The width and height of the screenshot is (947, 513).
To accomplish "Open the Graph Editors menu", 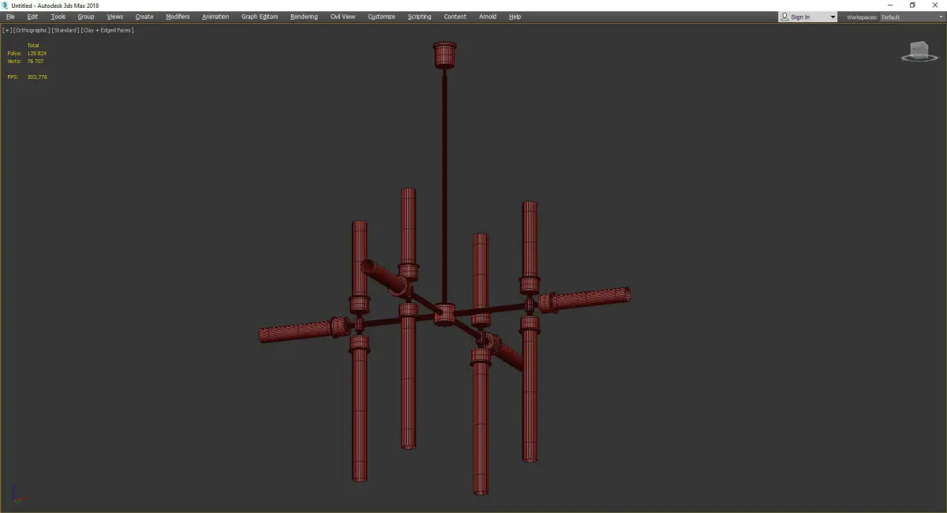I will click(260, 17).
